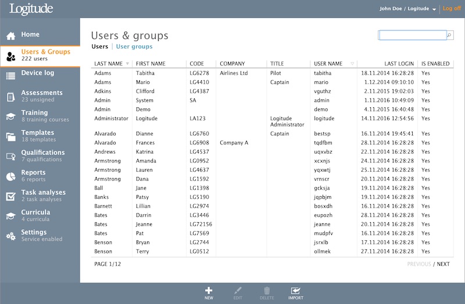The width and height of the screenshot is (465, 304).
Task: Click the search magnifier icon
Action: tap(449, 35)
